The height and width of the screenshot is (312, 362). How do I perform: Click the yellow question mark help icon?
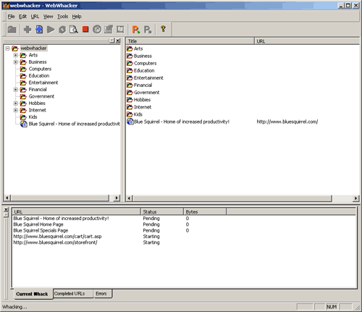click(163, 29)
